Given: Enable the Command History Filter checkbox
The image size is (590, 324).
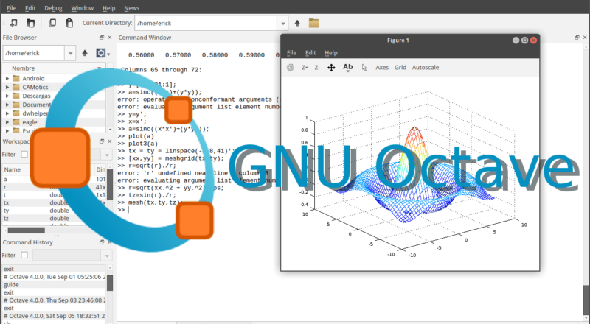Looking at the screenshot, I should (24, 255).
